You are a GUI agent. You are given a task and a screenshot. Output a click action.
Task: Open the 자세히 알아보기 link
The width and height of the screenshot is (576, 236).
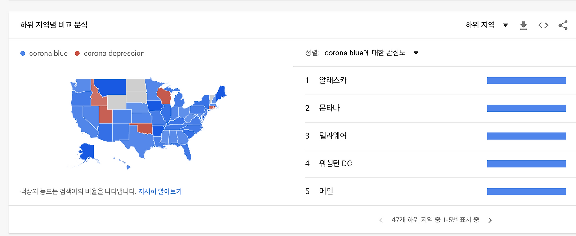tap(160, 191)
